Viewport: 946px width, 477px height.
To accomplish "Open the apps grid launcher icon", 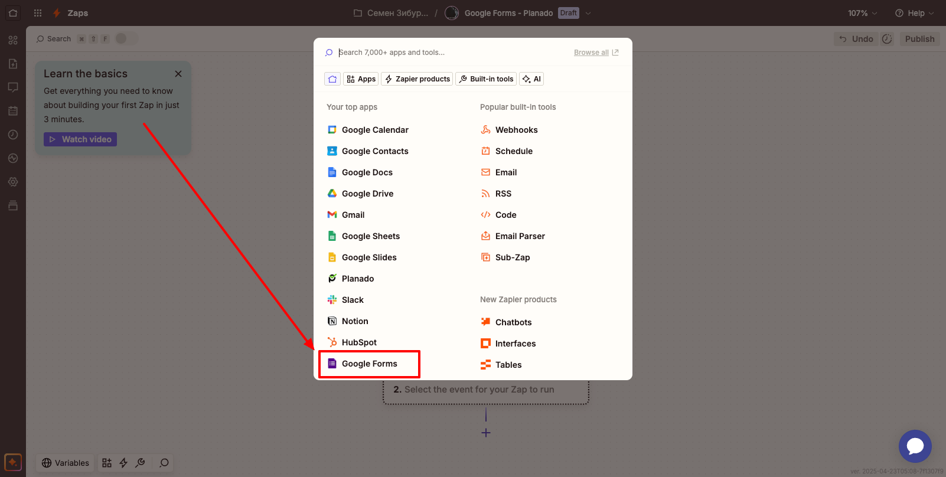I will 38,13.
